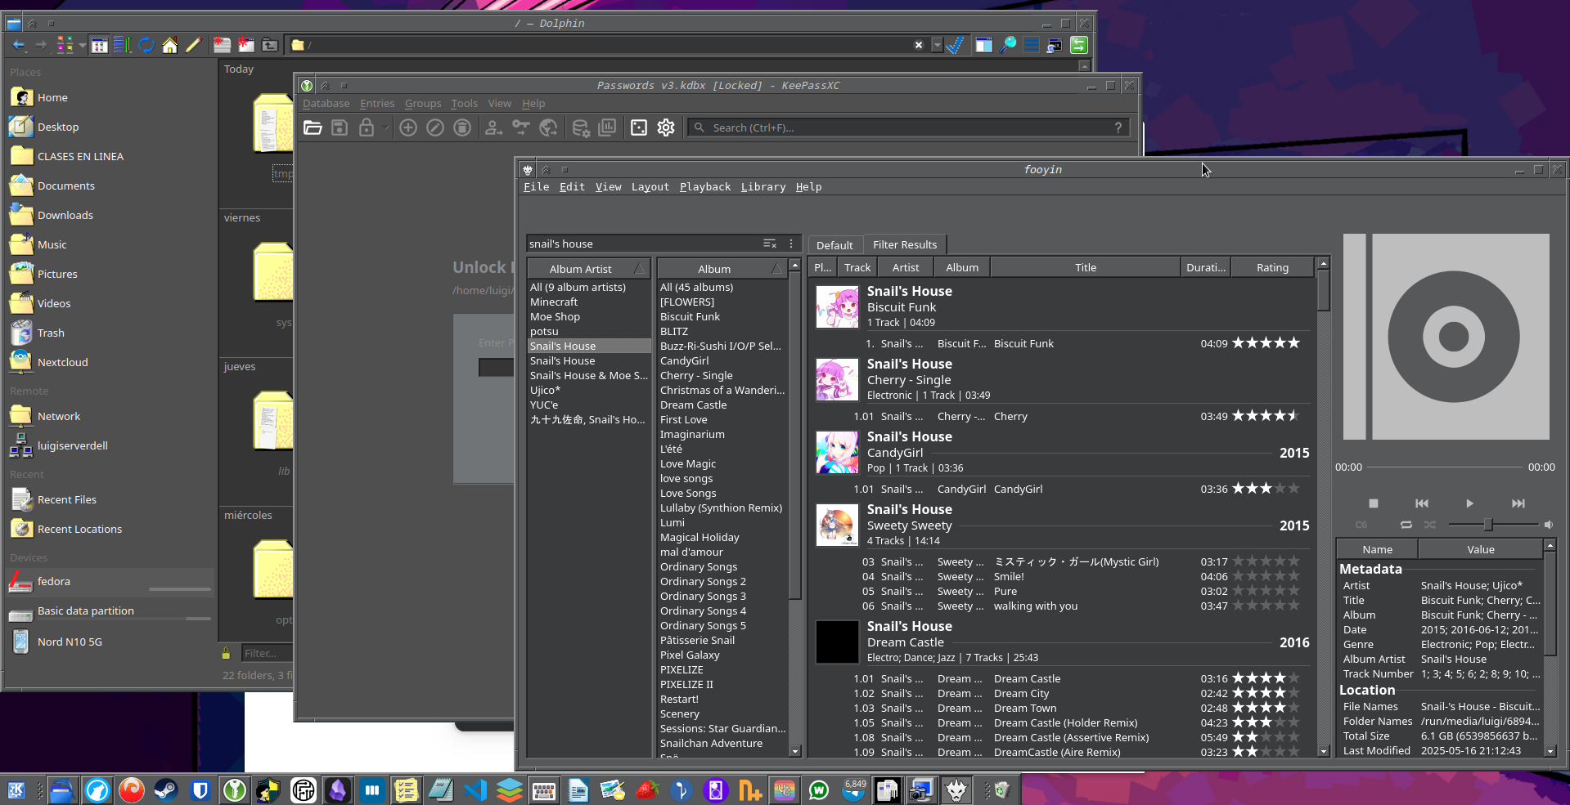Select the Dream Castle album
Viewport: 1570px width, 805px height.
coord(693,405)
